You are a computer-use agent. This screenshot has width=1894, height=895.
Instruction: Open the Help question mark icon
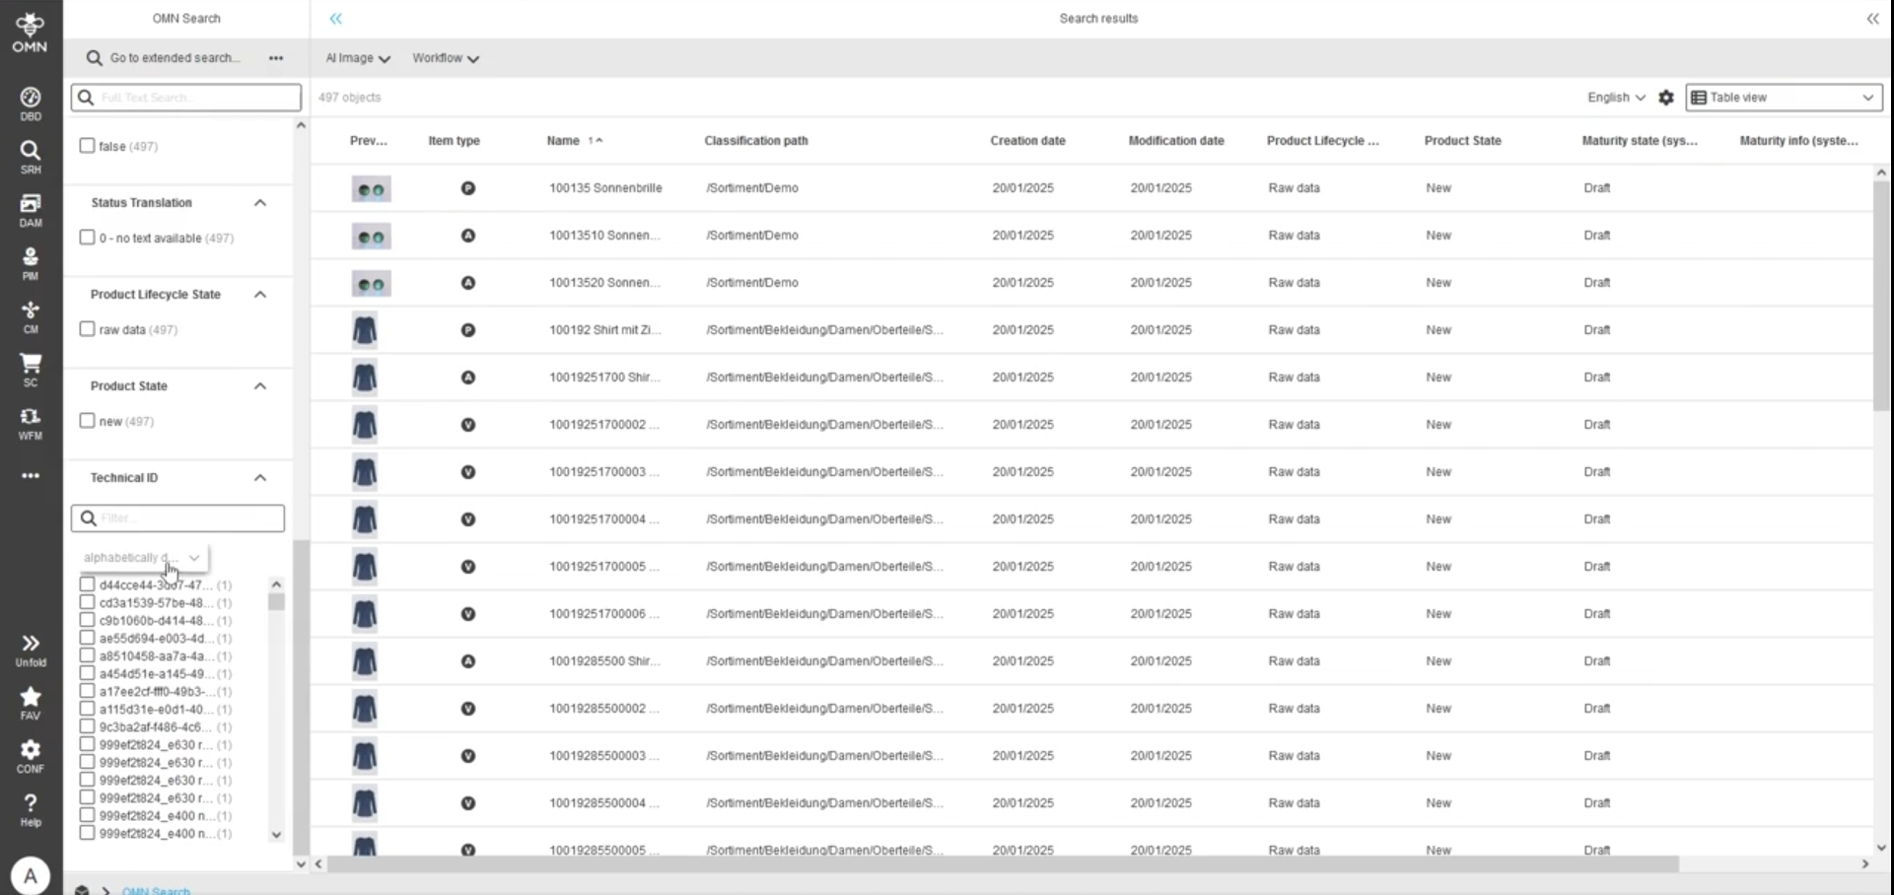[x=31, y=809]
